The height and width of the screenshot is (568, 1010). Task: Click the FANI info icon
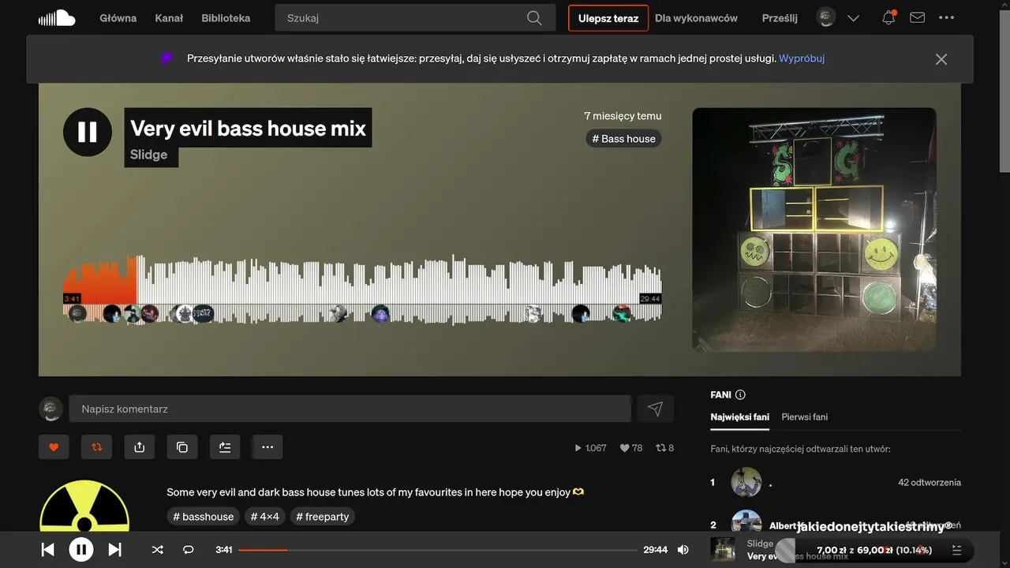click(740, 395)
